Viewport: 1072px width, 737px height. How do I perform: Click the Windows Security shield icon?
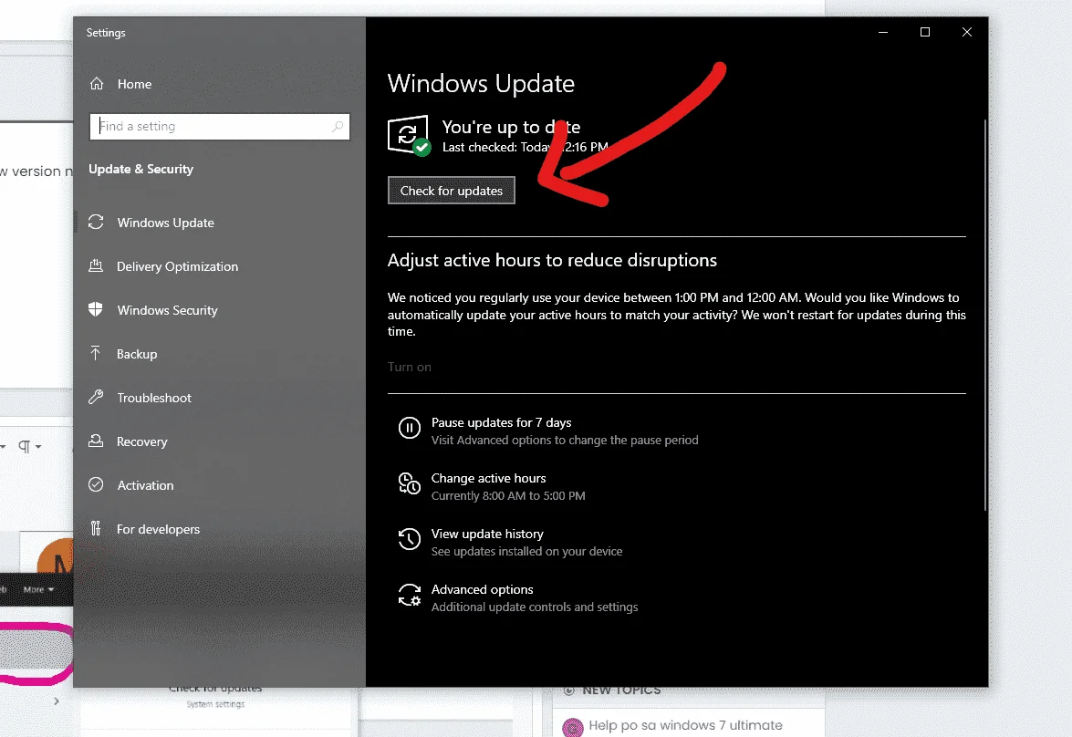[96, 310]
